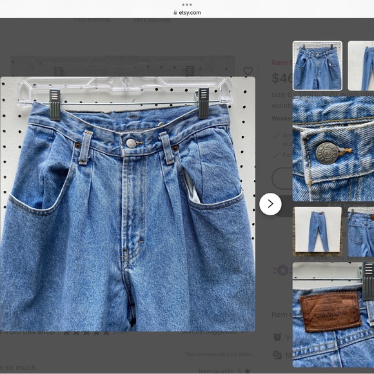Click the dimmed 'Sort by: Suggested' dropdown
Image resolution: width=374 pixels, height=374 pixels.
pos(213,332)
